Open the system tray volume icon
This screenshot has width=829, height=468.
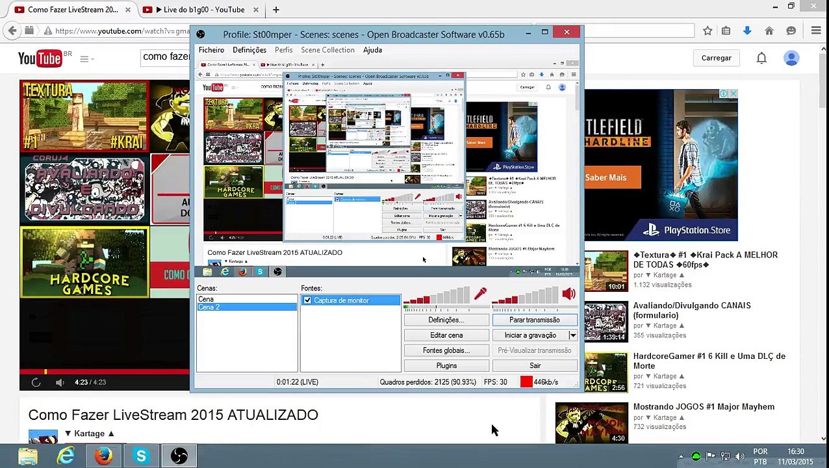tap(739, 456)
